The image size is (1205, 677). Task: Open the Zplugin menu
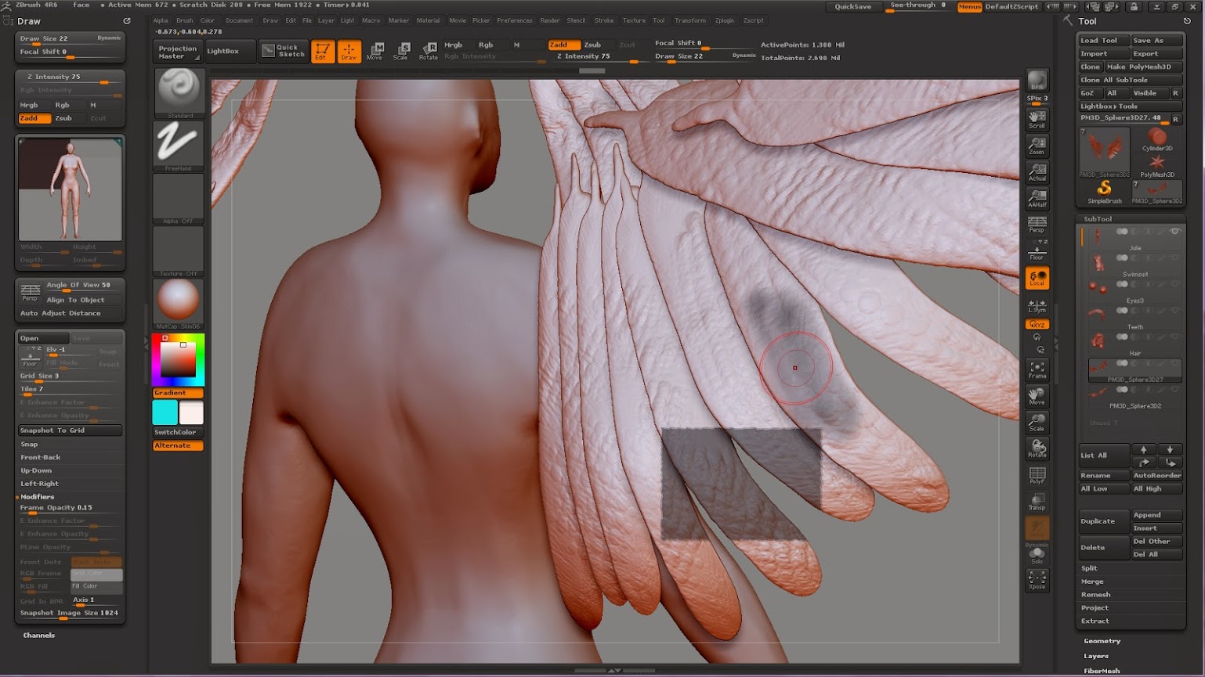725,20
